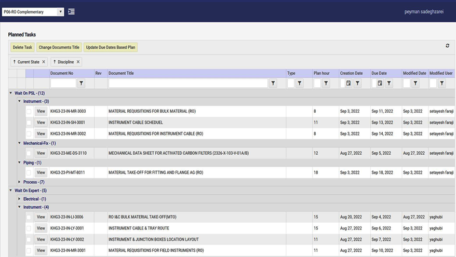Toggle the side menu icon beside project dropdown
The image size is (456, 257).
coord(71,11)
